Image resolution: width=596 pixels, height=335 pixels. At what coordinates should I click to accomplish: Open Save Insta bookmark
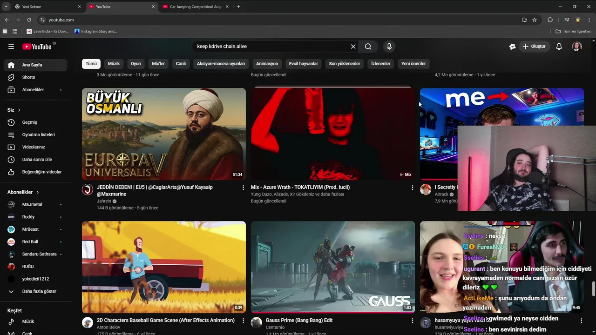click(47, 31)
